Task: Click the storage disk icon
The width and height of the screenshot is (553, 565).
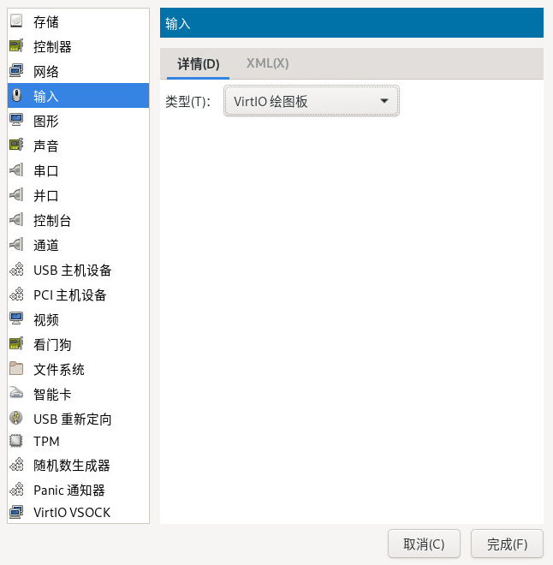Action: click(x=16, y=21)
